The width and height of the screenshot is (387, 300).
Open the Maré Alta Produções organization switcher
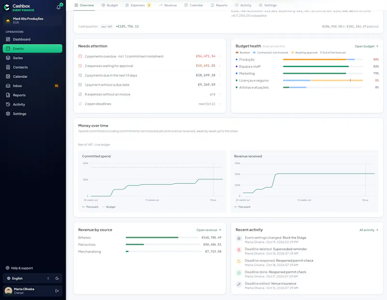coord(32,20)
